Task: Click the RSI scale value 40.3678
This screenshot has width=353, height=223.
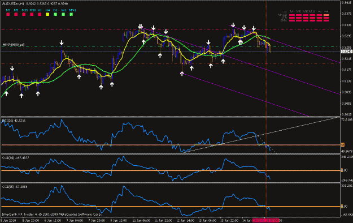Action: point(347,151)
